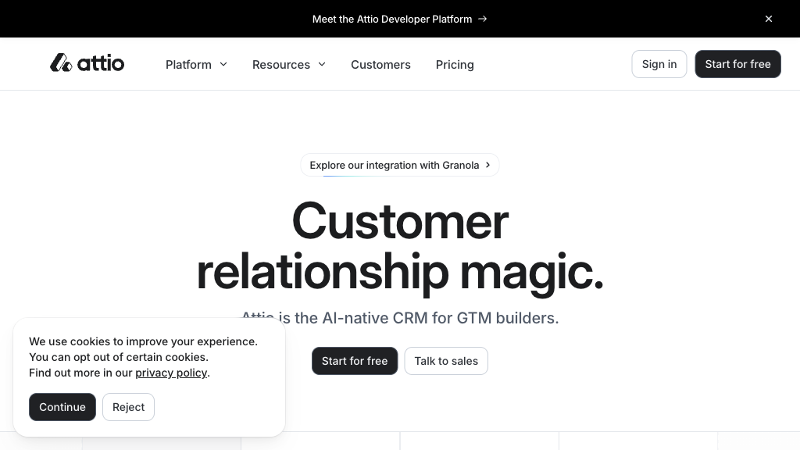Click the Customer relationship magic headline
Screen dimensions: 800x450
[399, 246]
